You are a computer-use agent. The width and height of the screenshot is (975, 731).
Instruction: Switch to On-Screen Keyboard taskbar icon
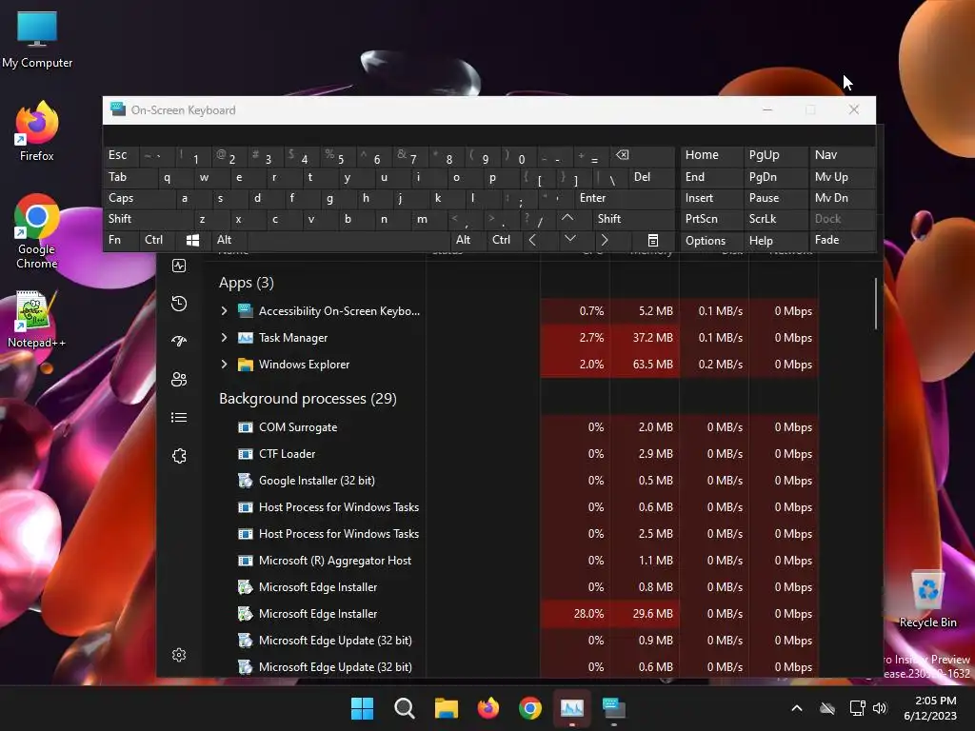click(x=614, y=708)
